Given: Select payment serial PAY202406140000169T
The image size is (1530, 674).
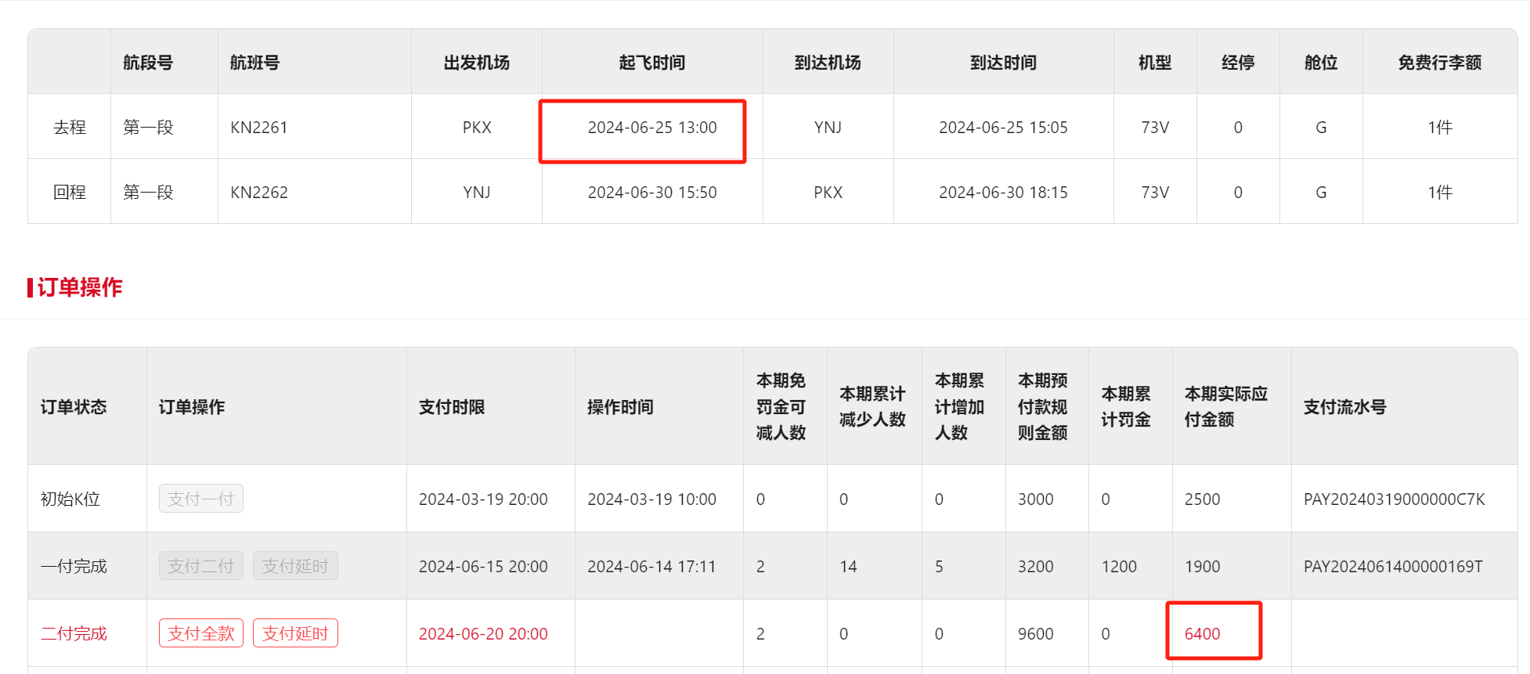Looking at the screenshot, I should click(1392, 567).
